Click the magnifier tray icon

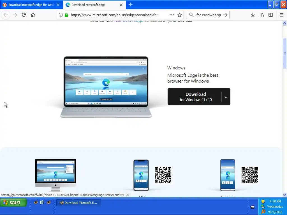coord(263,212)
